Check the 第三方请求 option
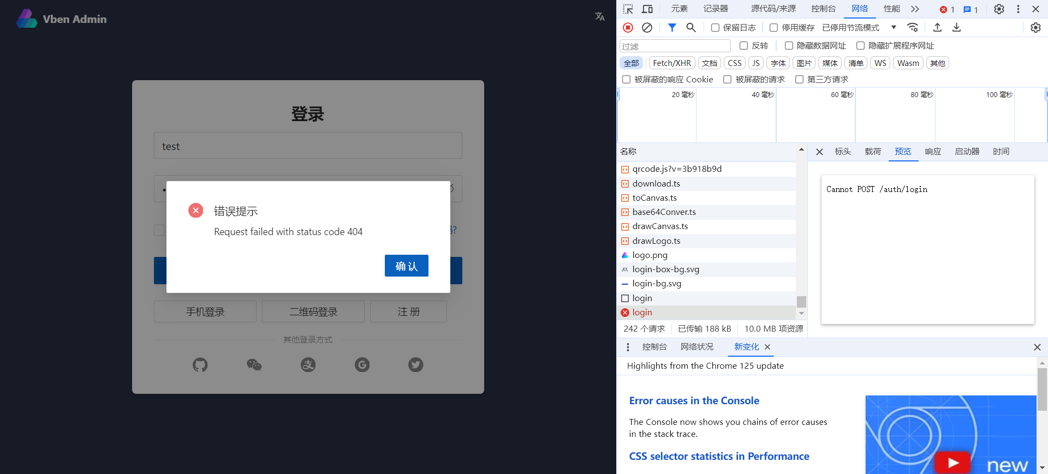Screen dimensions: 1048x474 pyautogui.click(x=799, y=80)
